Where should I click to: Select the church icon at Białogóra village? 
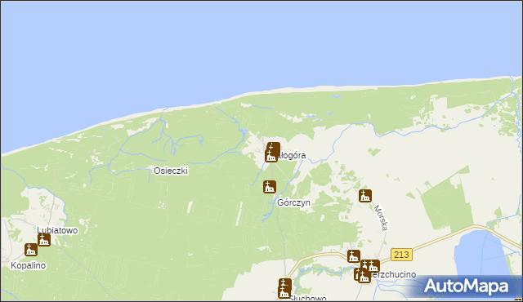[271, 156]
